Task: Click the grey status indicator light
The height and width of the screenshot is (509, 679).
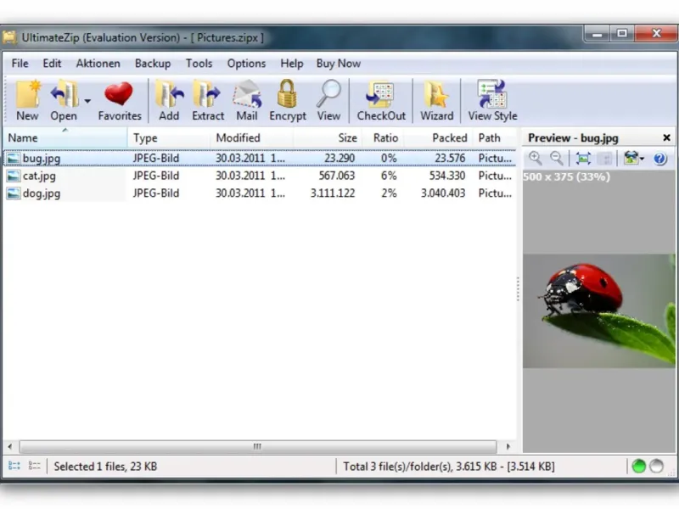Action: tap(656, 466)
